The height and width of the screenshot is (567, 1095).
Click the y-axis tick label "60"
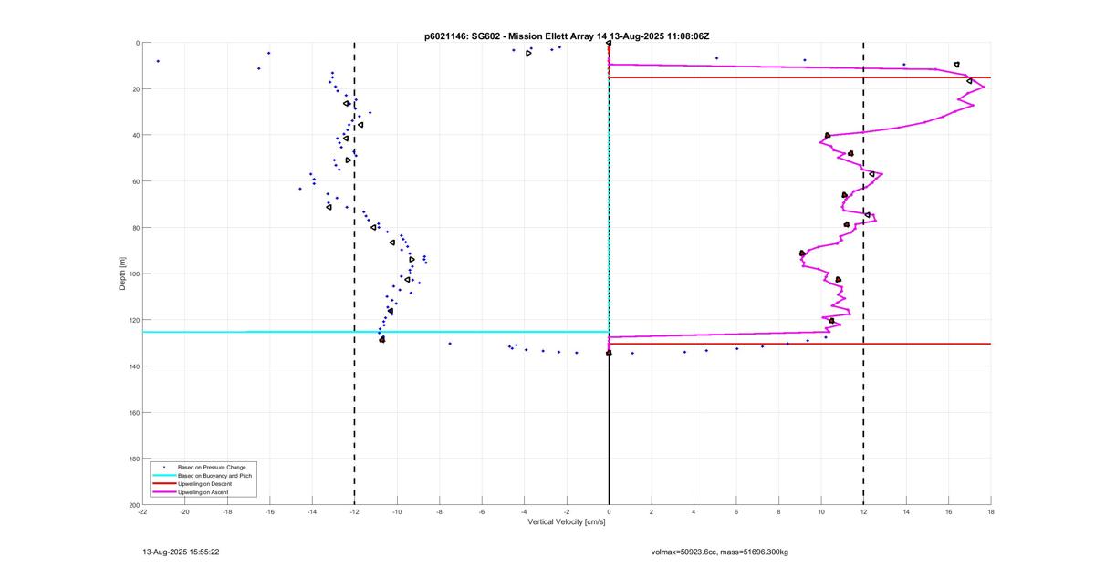click(x=135, y=181)
